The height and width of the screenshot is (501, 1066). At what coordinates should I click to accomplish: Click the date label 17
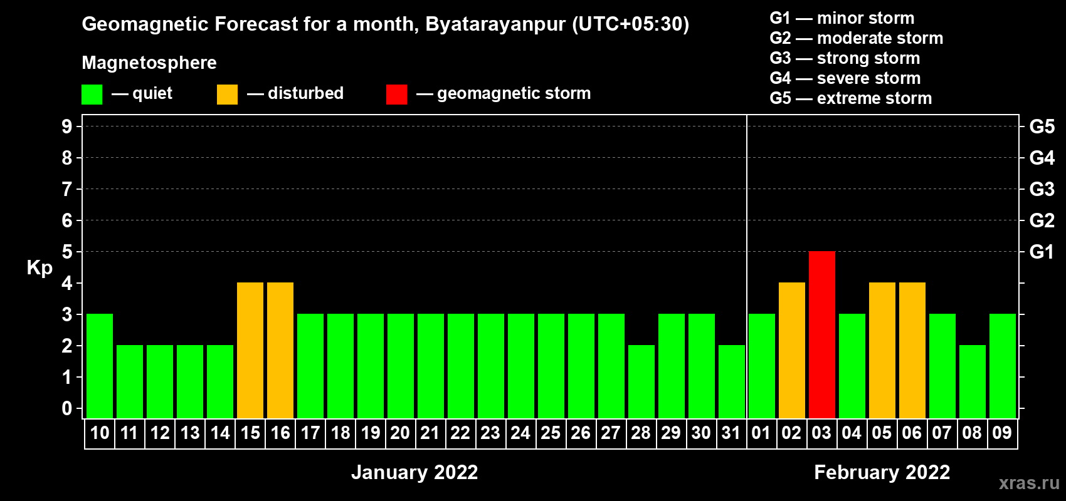pyautogui.click(x=310, y=433)
